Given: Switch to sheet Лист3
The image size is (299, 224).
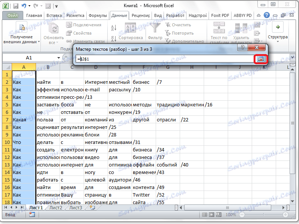Looking at the screenshot, I should point(75,208).
